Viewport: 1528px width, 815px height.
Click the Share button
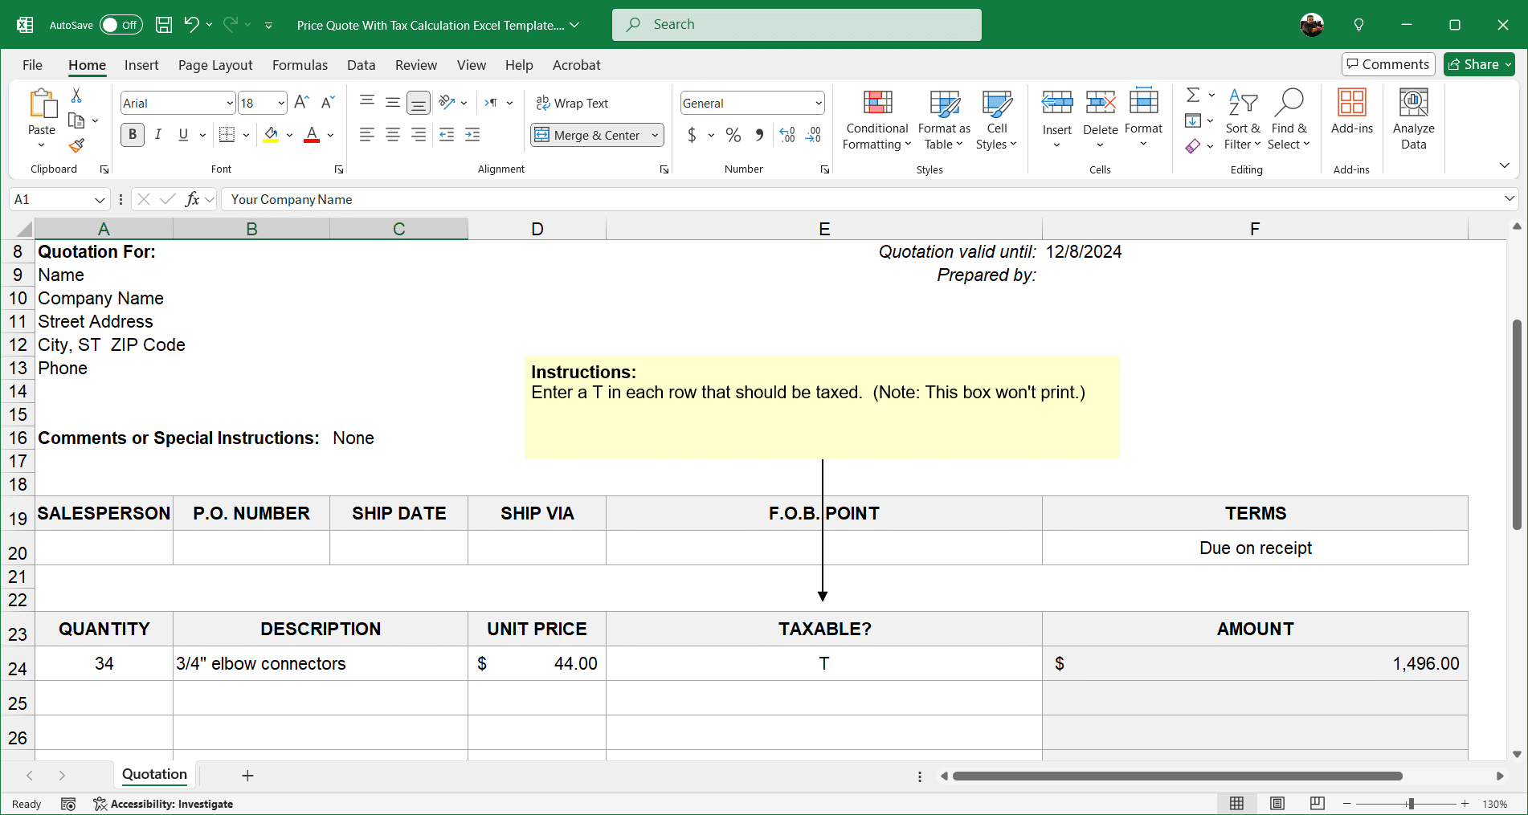coord(1478,64)
